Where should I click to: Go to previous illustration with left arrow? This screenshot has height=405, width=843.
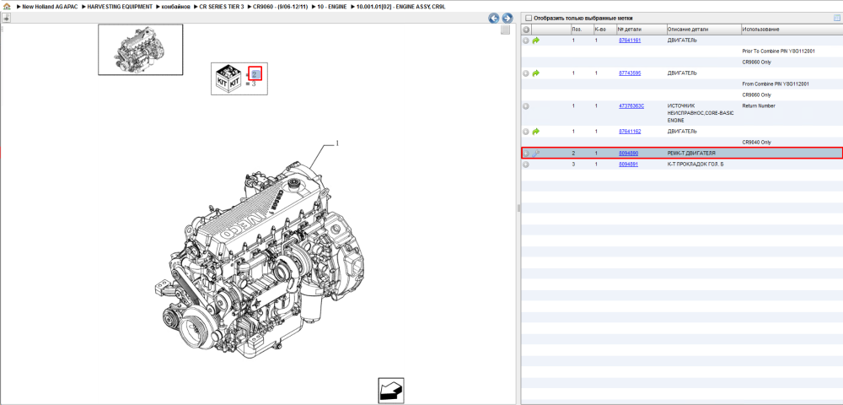[x=493, y=19]
